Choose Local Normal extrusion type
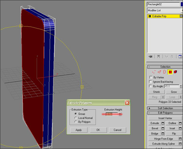The width and height of the screenshot is (183, 149). point(76,118)
